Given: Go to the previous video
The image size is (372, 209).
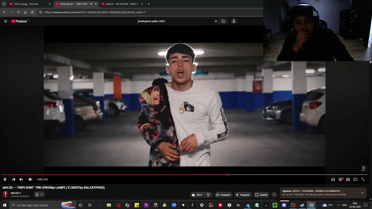Looking at the screenshot, I should tap(13, 179).
